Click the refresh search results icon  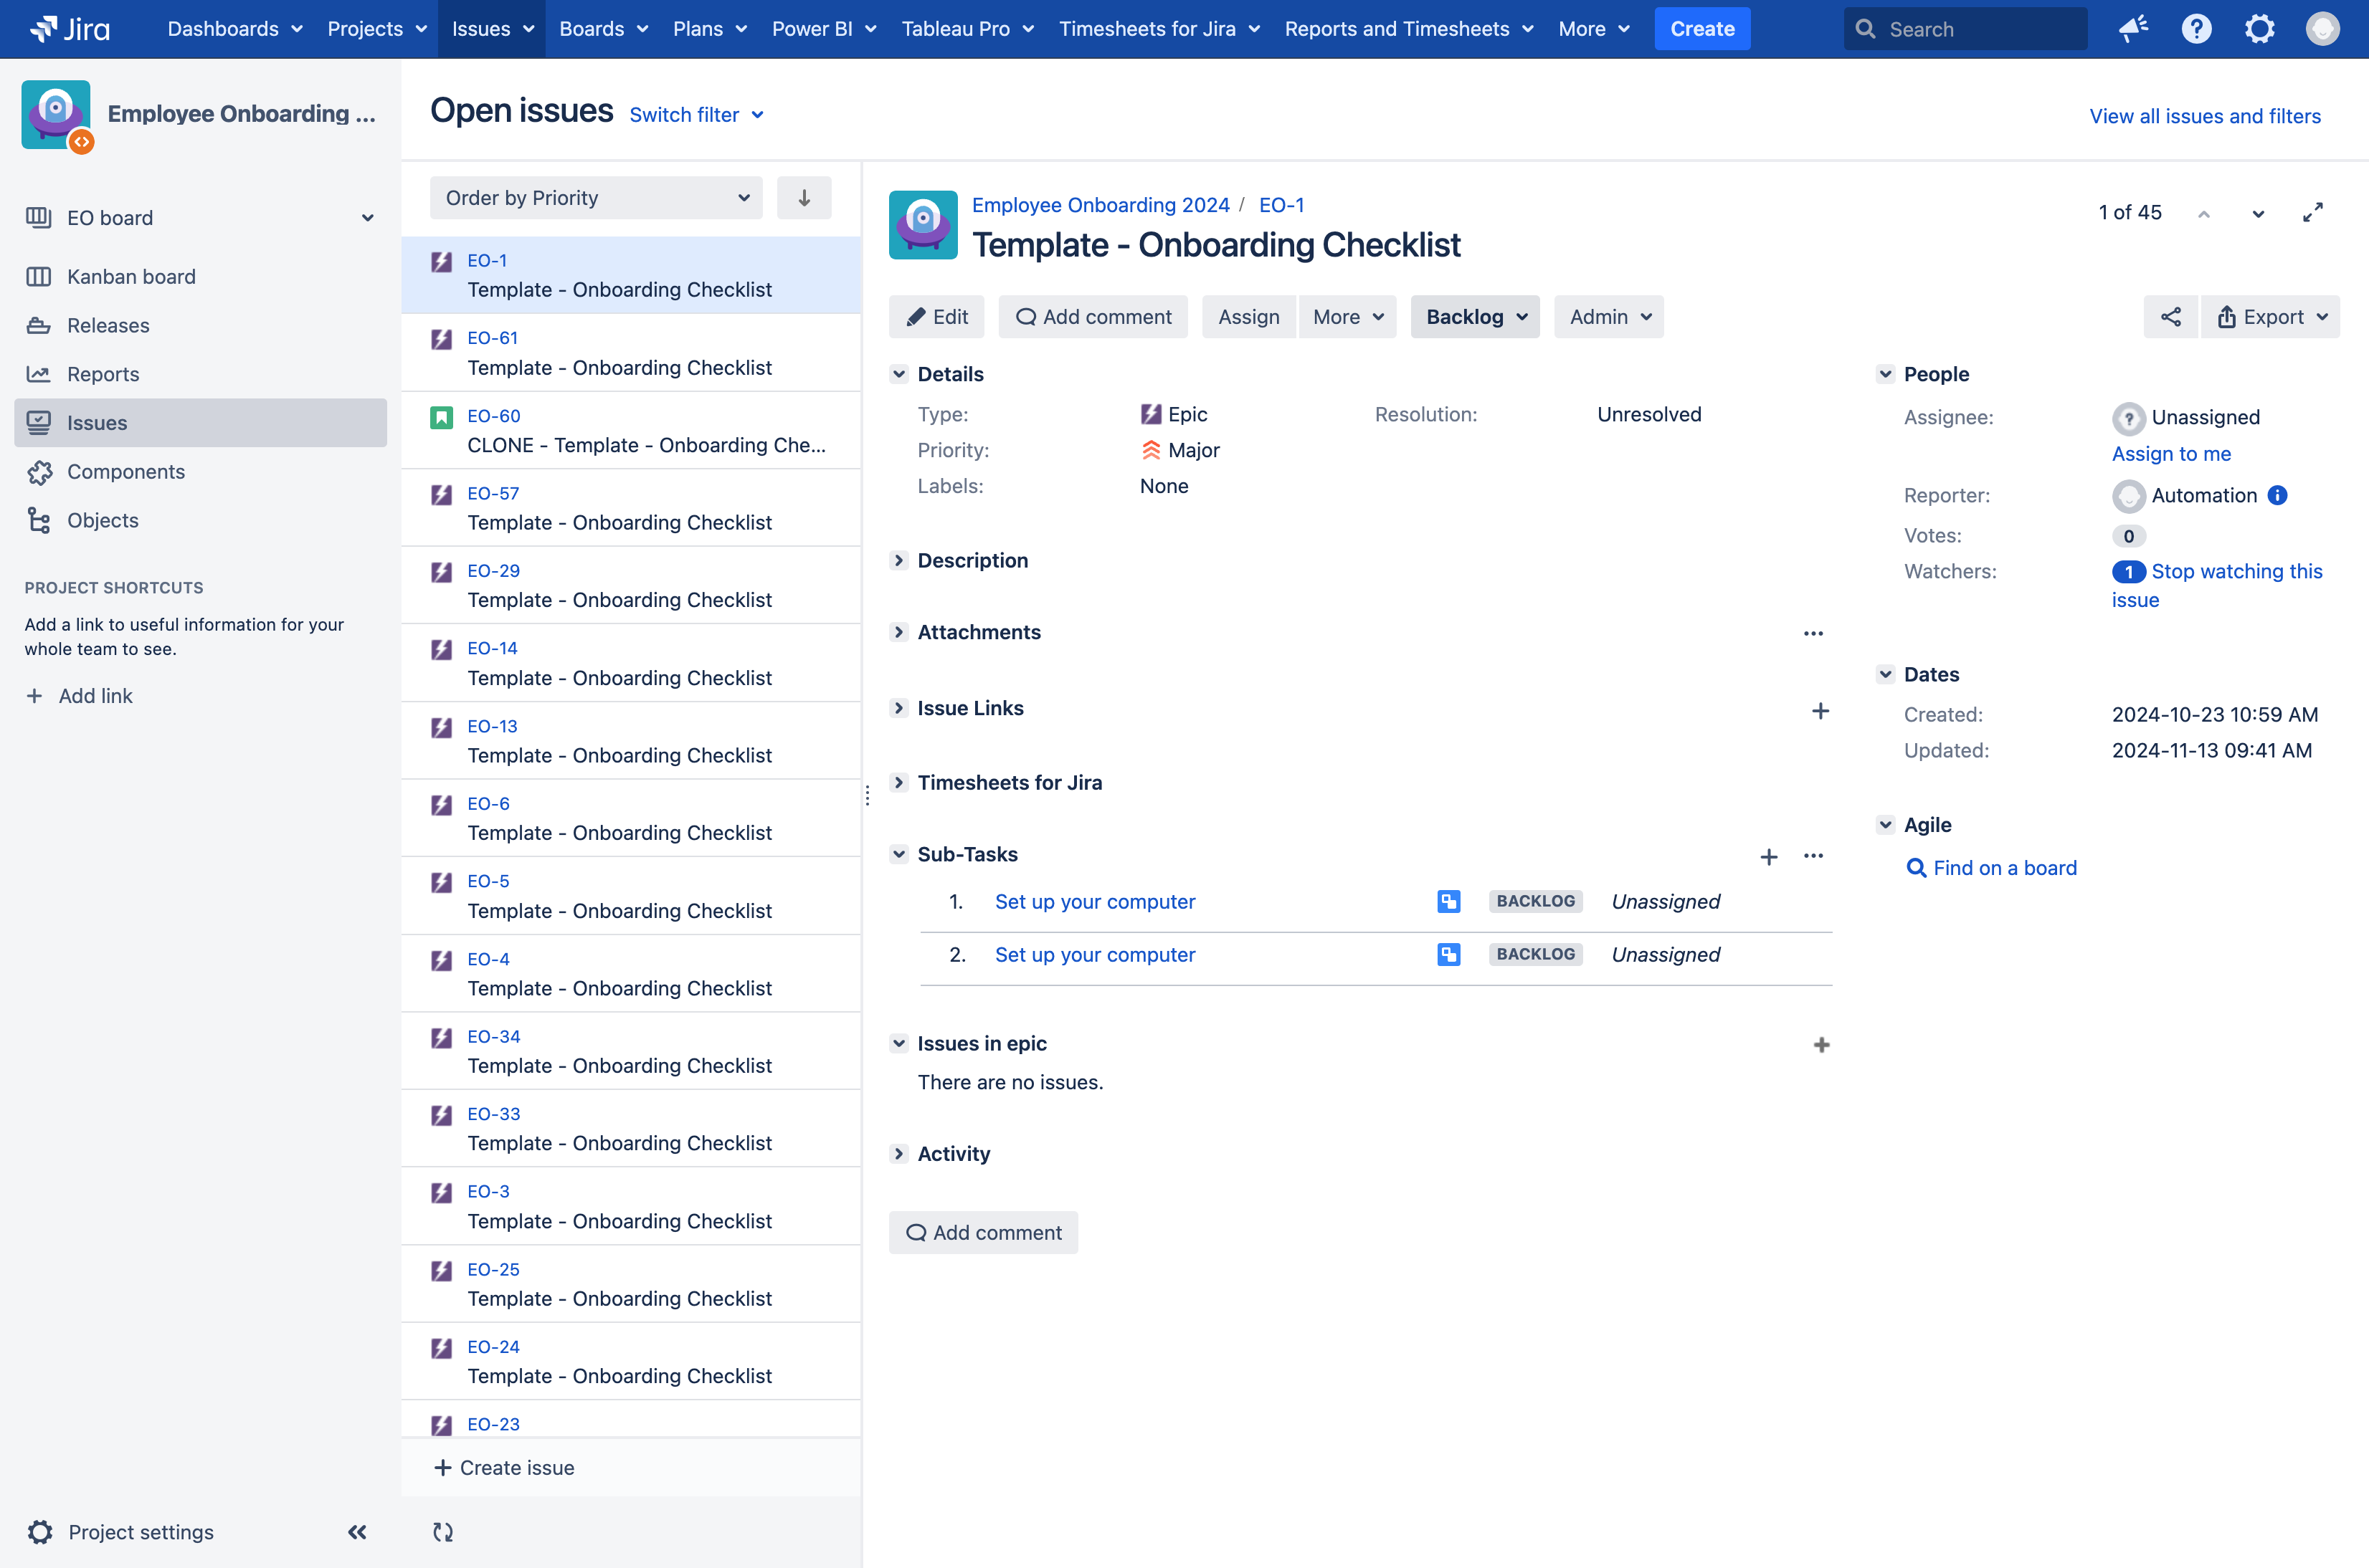coord(443,1531)
